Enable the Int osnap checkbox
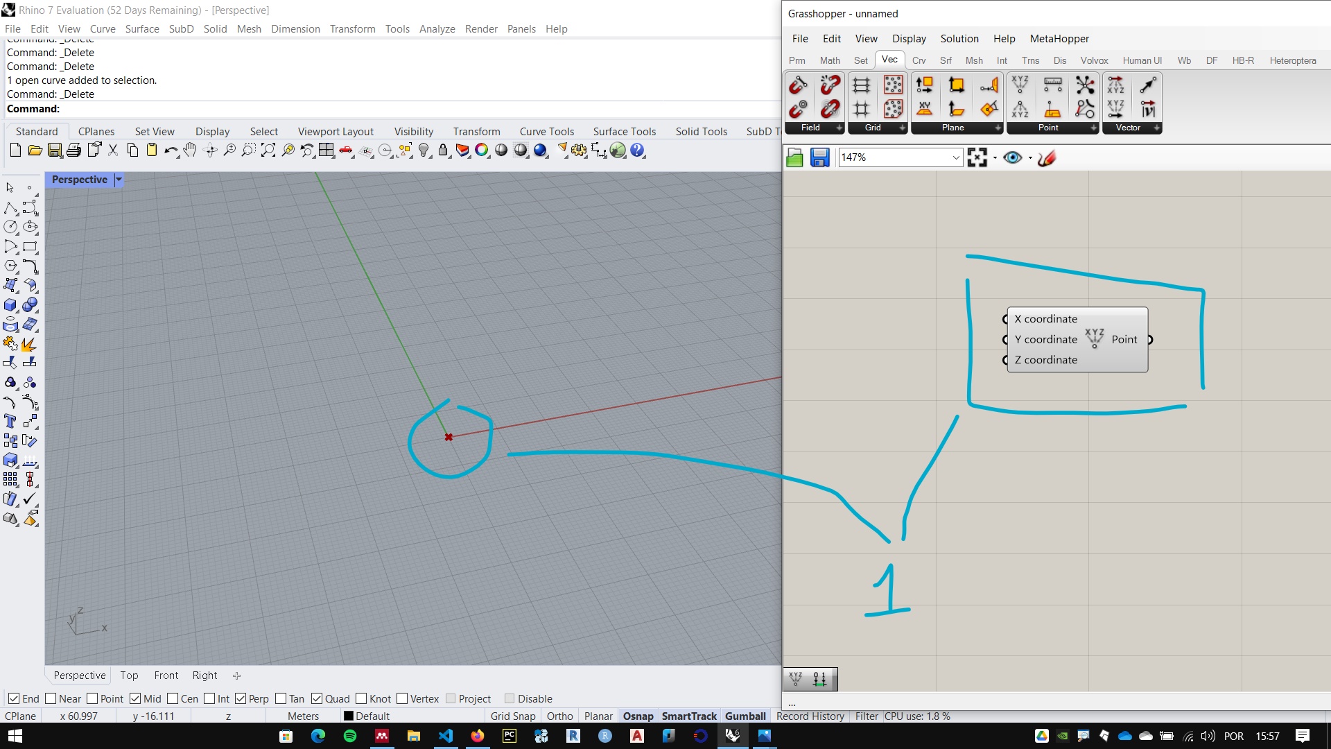 209,698
